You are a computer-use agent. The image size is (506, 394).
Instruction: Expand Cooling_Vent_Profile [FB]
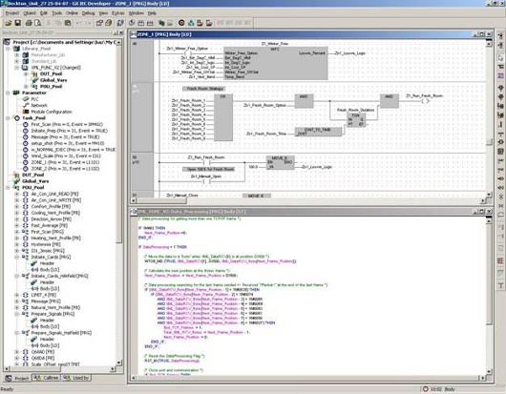tap(17, 213)
